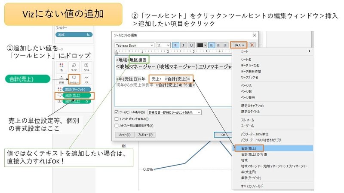
Task: Click the OK button in dialog
Action: click(x=223, y=135)
